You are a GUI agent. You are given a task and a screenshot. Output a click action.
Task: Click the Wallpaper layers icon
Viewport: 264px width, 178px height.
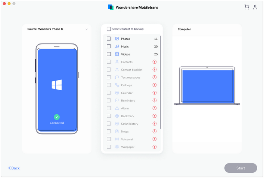coord(117,147)
